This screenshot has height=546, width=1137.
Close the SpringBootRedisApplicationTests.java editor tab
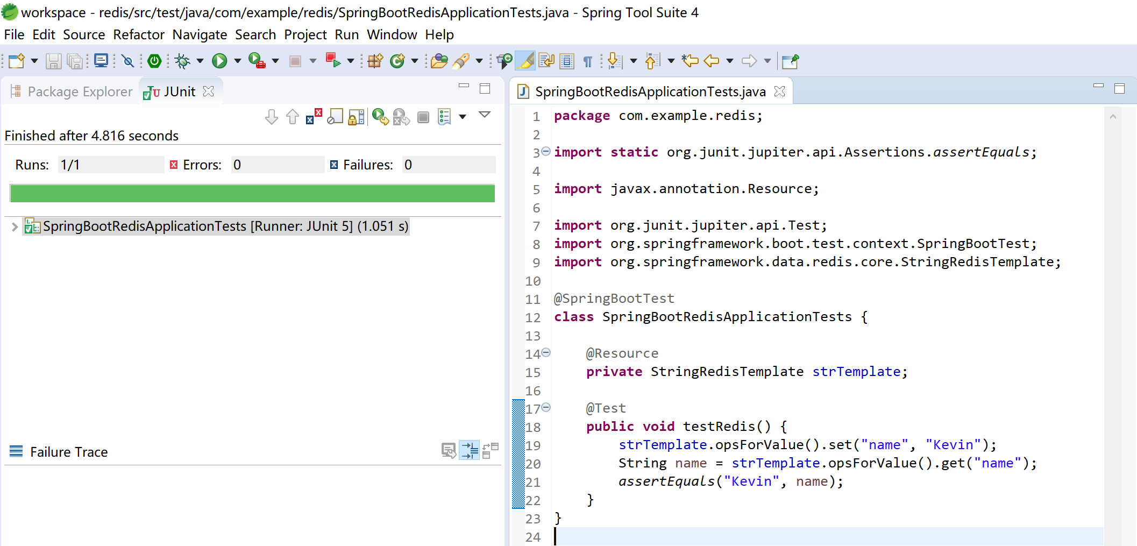[x=779, y=92]
